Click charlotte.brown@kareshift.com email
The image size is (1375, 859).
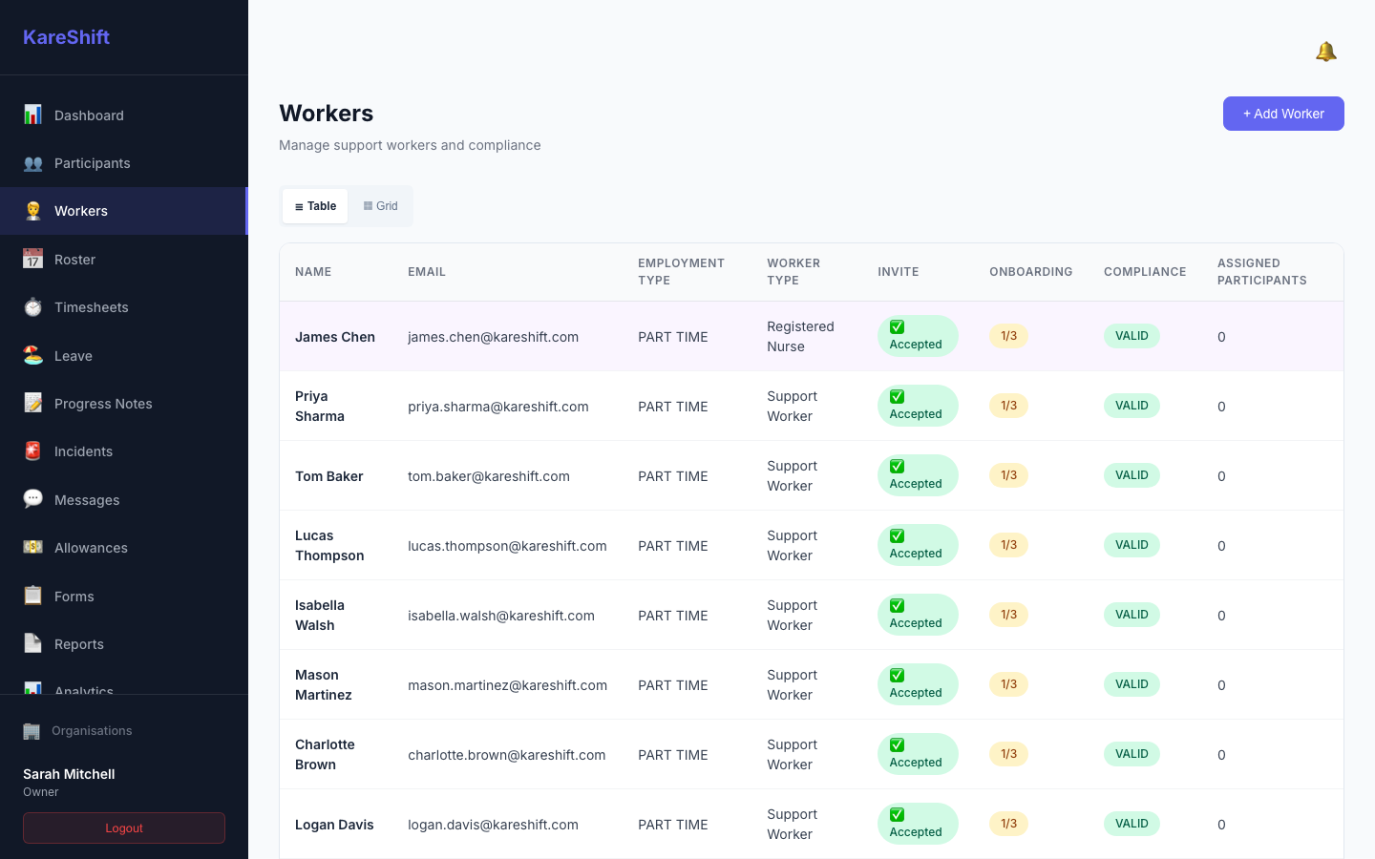pos(507,755)
